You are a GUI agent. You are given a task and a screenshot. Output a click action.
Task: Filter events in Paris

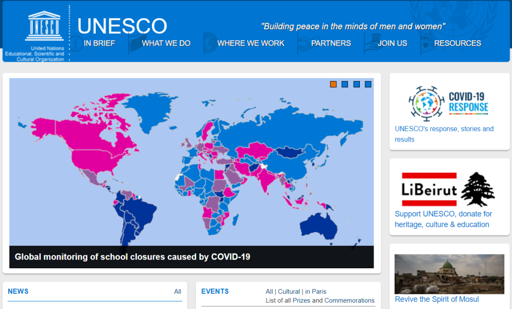(x=315, y=291)
